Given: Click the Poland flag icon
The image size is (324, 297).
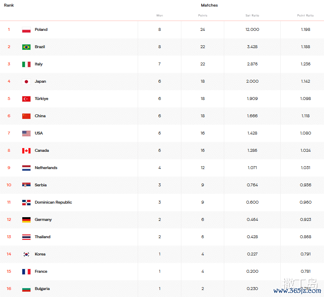Looking at the screenshot, I should point(26,30).
